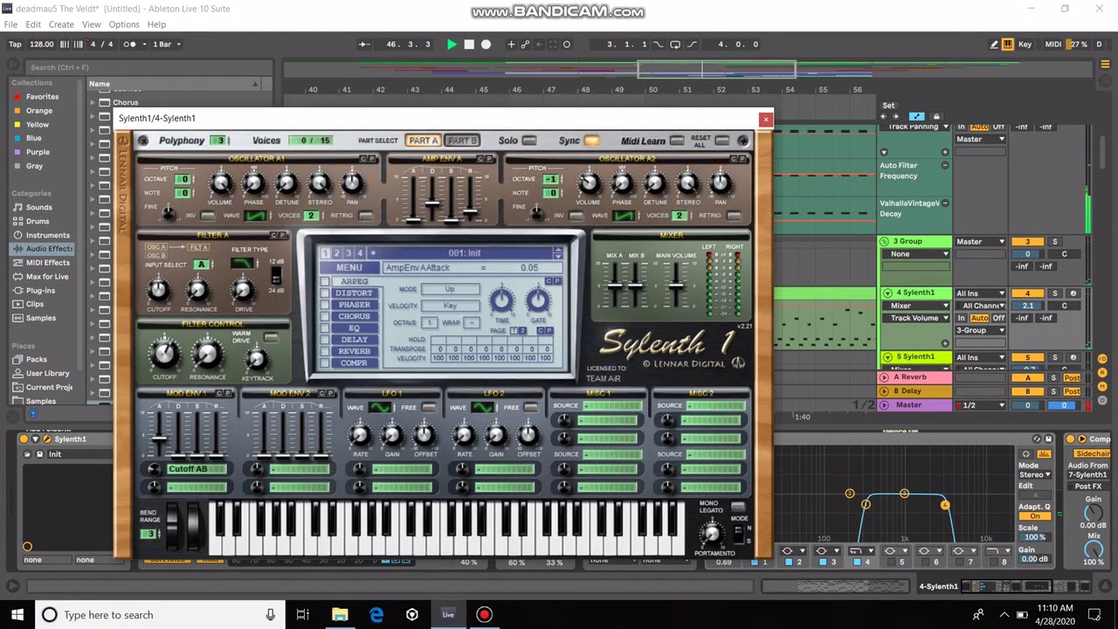
Task: Open the Delay effect tab
Action: (355, 340)
